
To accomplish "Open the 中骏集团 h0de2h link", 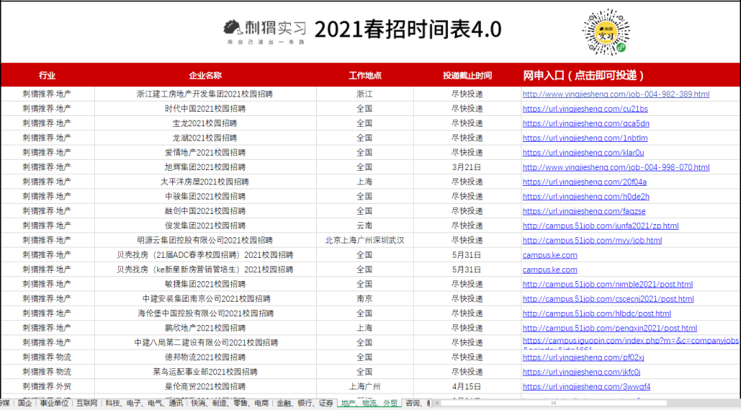I will pos(586,197).
